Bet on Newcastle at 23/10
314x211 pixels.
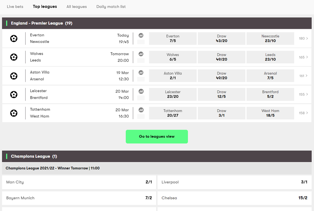click(270, 39)
